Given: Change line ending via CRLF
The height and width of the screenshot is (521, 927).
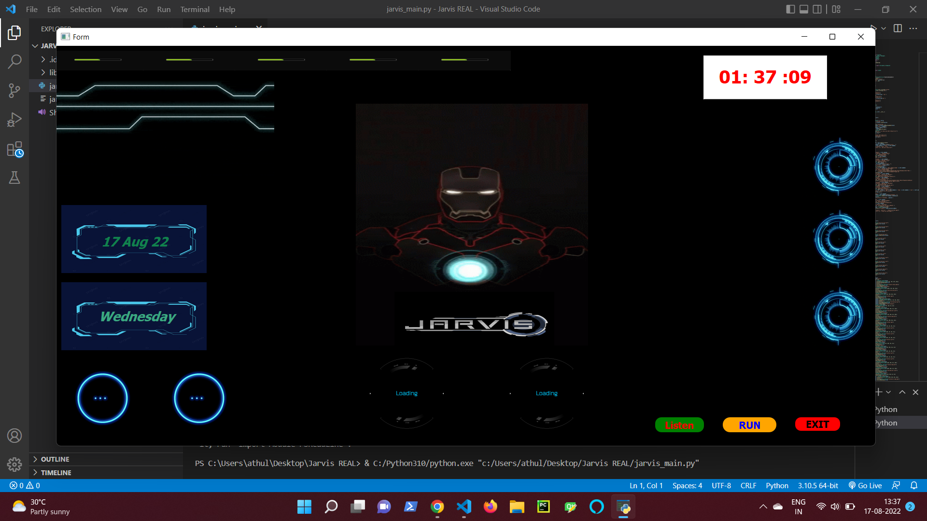Looking at the screenshot, I should point(748,486).
